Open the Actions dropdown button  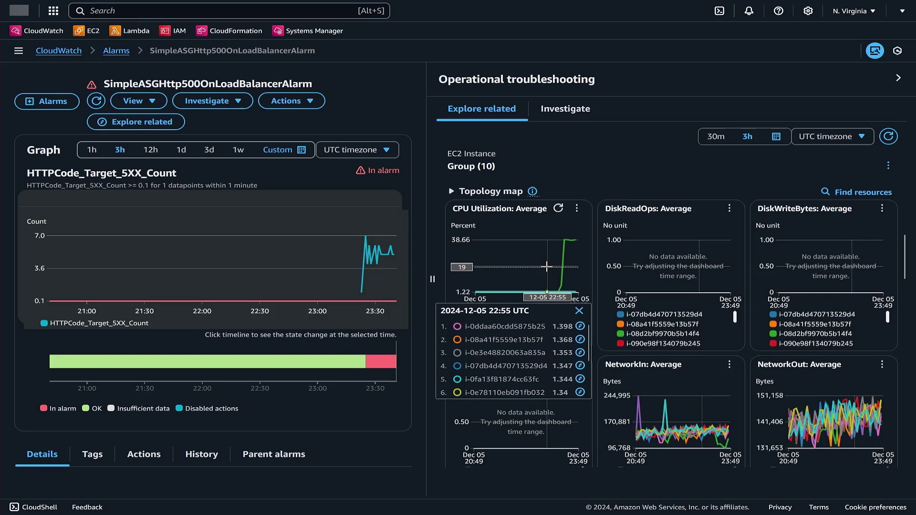coord(291,101)
